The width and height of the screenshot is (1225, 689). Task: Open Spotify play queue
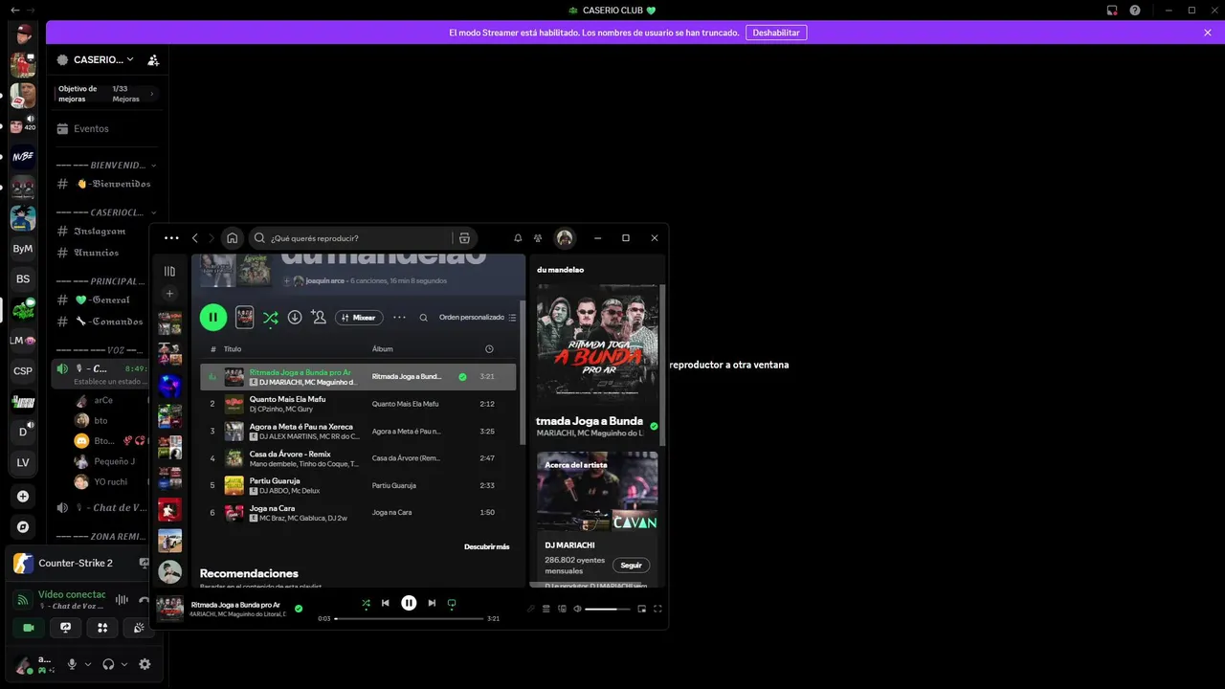pyautogui.click(x=546, y=609)
